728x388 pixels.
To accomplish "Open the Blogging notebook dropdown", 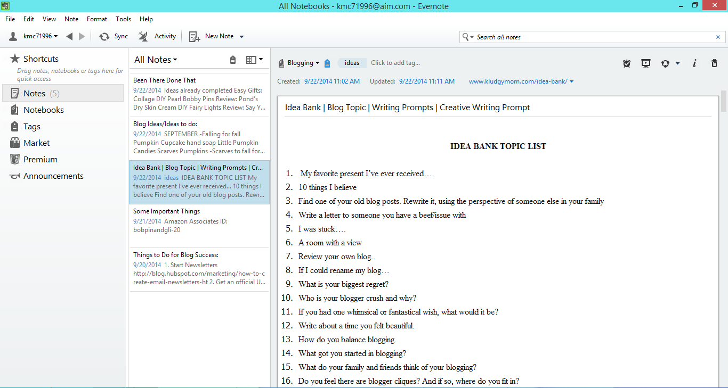I will coord(317,63).
